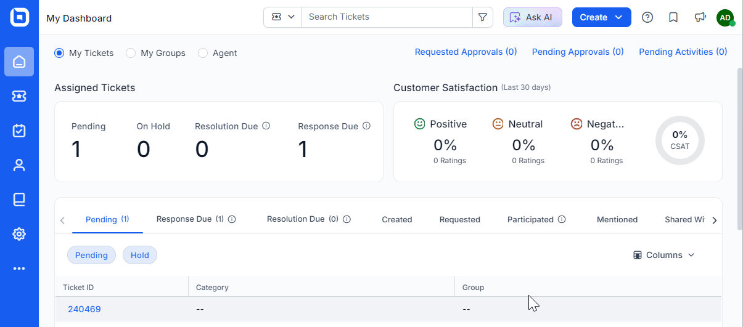Open the help question mark icon
743x327 pixels.
[647, 17]
